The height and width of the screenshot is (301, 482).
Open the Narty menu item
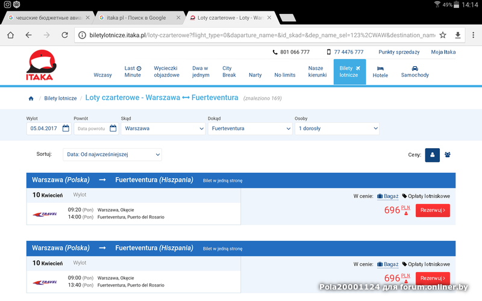click(x=255, y=75)
